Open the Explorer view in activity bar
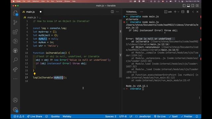Screen dimensions: 212x119 [x=15, y=13]
